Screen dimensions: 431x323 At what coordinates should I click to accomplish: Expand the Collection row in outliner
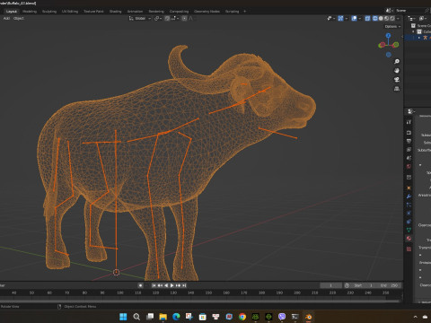(413, 31)
